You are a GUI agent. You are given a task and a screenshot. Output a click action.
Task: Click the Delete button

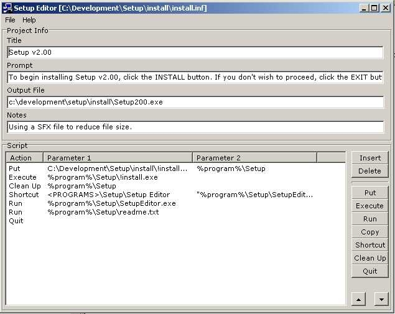[370, 171]
